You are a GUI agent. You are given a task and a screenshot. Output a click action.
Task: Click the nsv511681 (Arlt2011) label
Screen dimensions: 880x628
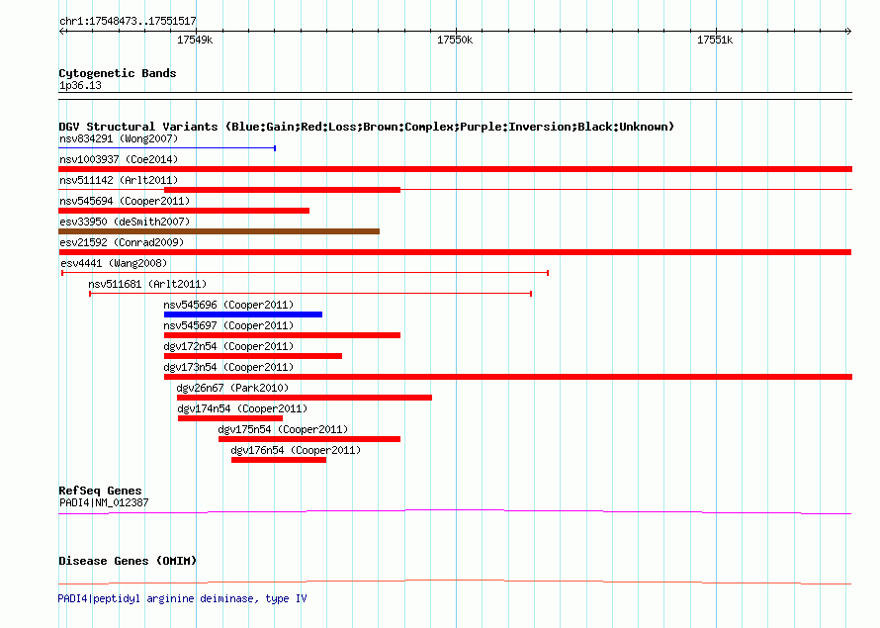point(147,284)
